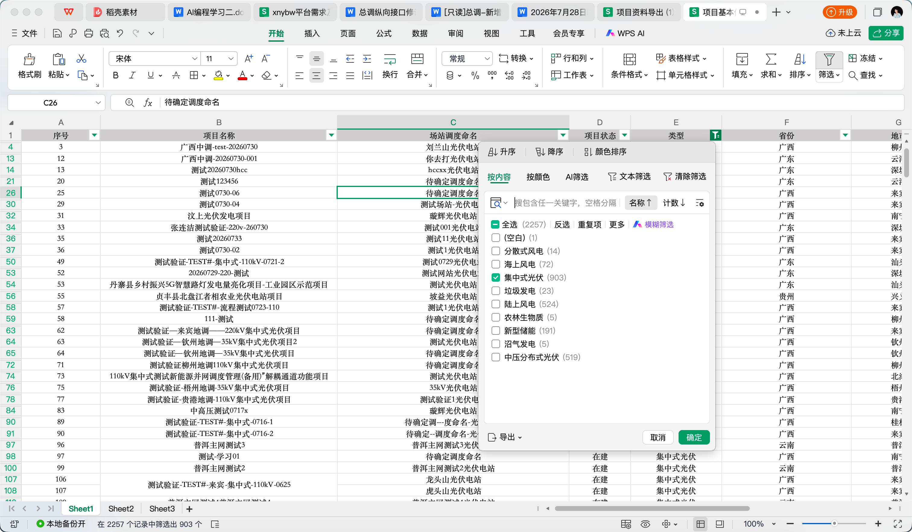The width and height of the screenshot is (912, 532).
Task: Click the Conditional Formatting (条件格式) icon
Action: point(629,59)
